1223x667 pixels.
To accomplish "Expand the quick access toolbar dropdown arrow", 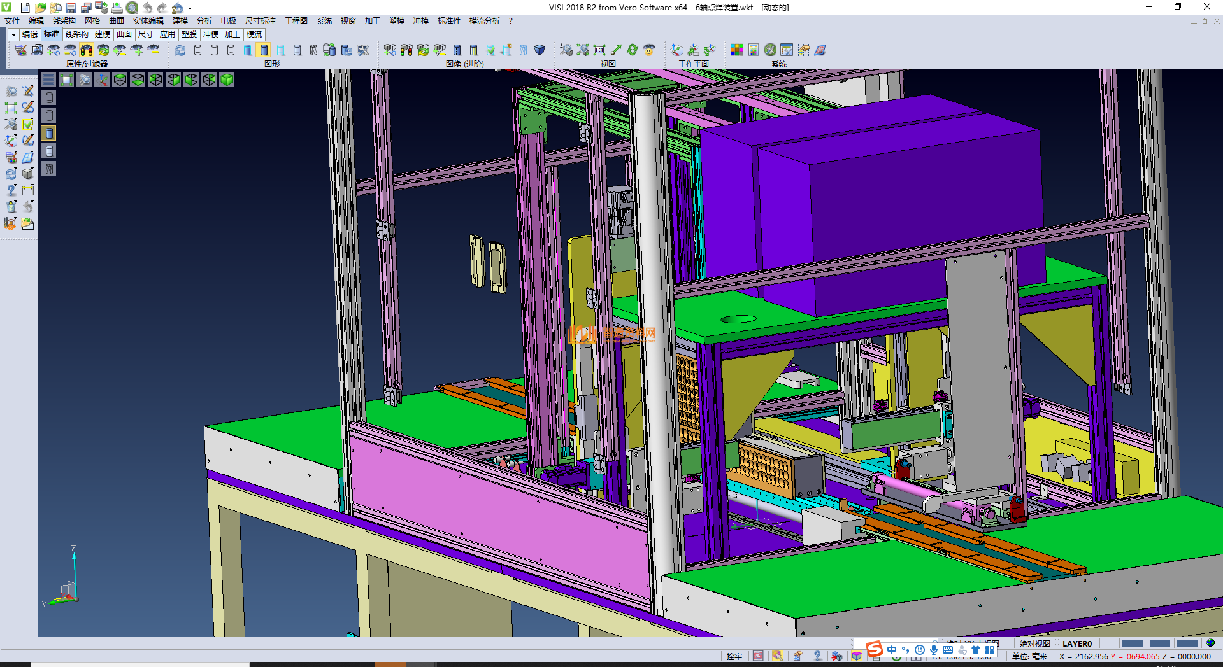I will [190, 8].
